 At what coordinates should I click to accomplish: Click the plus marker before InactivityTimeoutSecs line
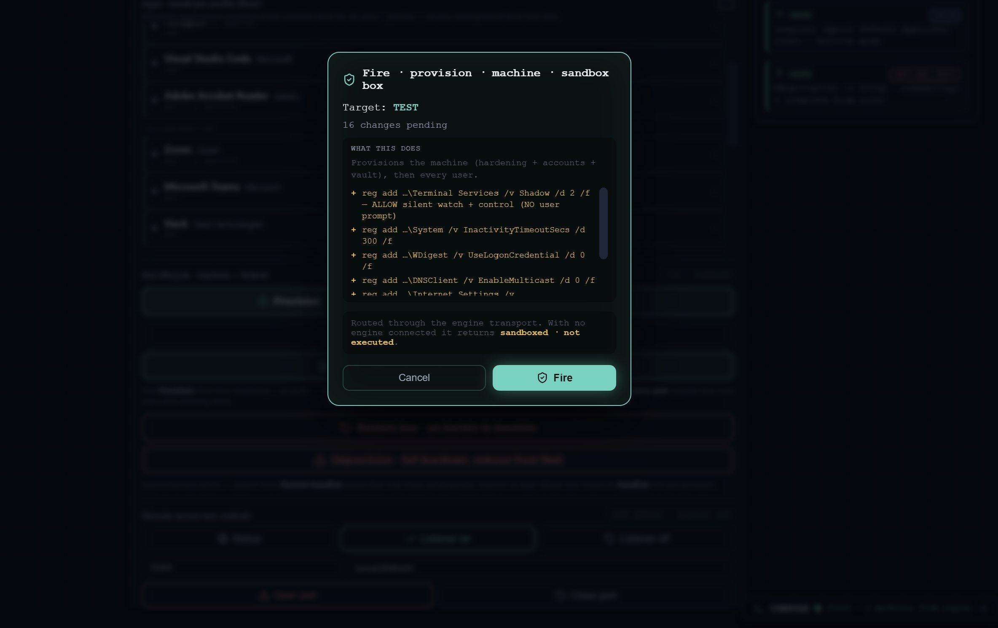354,230
